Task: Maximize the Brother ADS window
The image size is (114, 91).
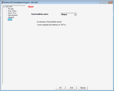Action: tap(106, 3)
